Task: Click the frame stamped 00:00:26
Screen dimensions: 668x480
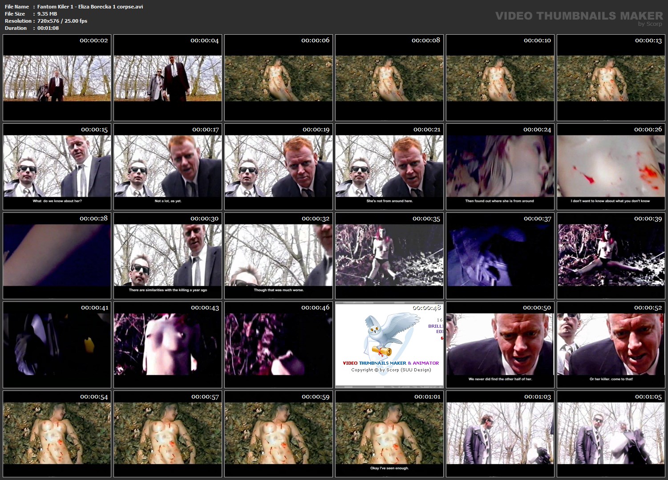Action: tap(611, 167)
